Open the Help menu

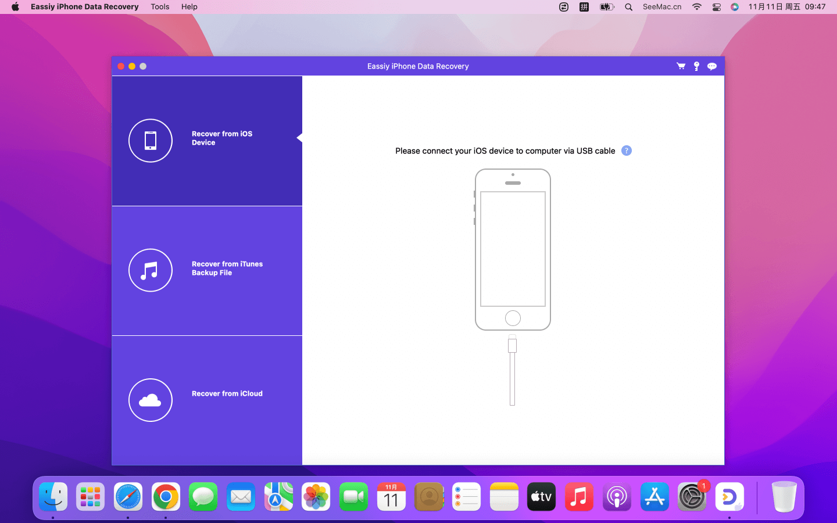pyautogui.click(x=189, y=7)
